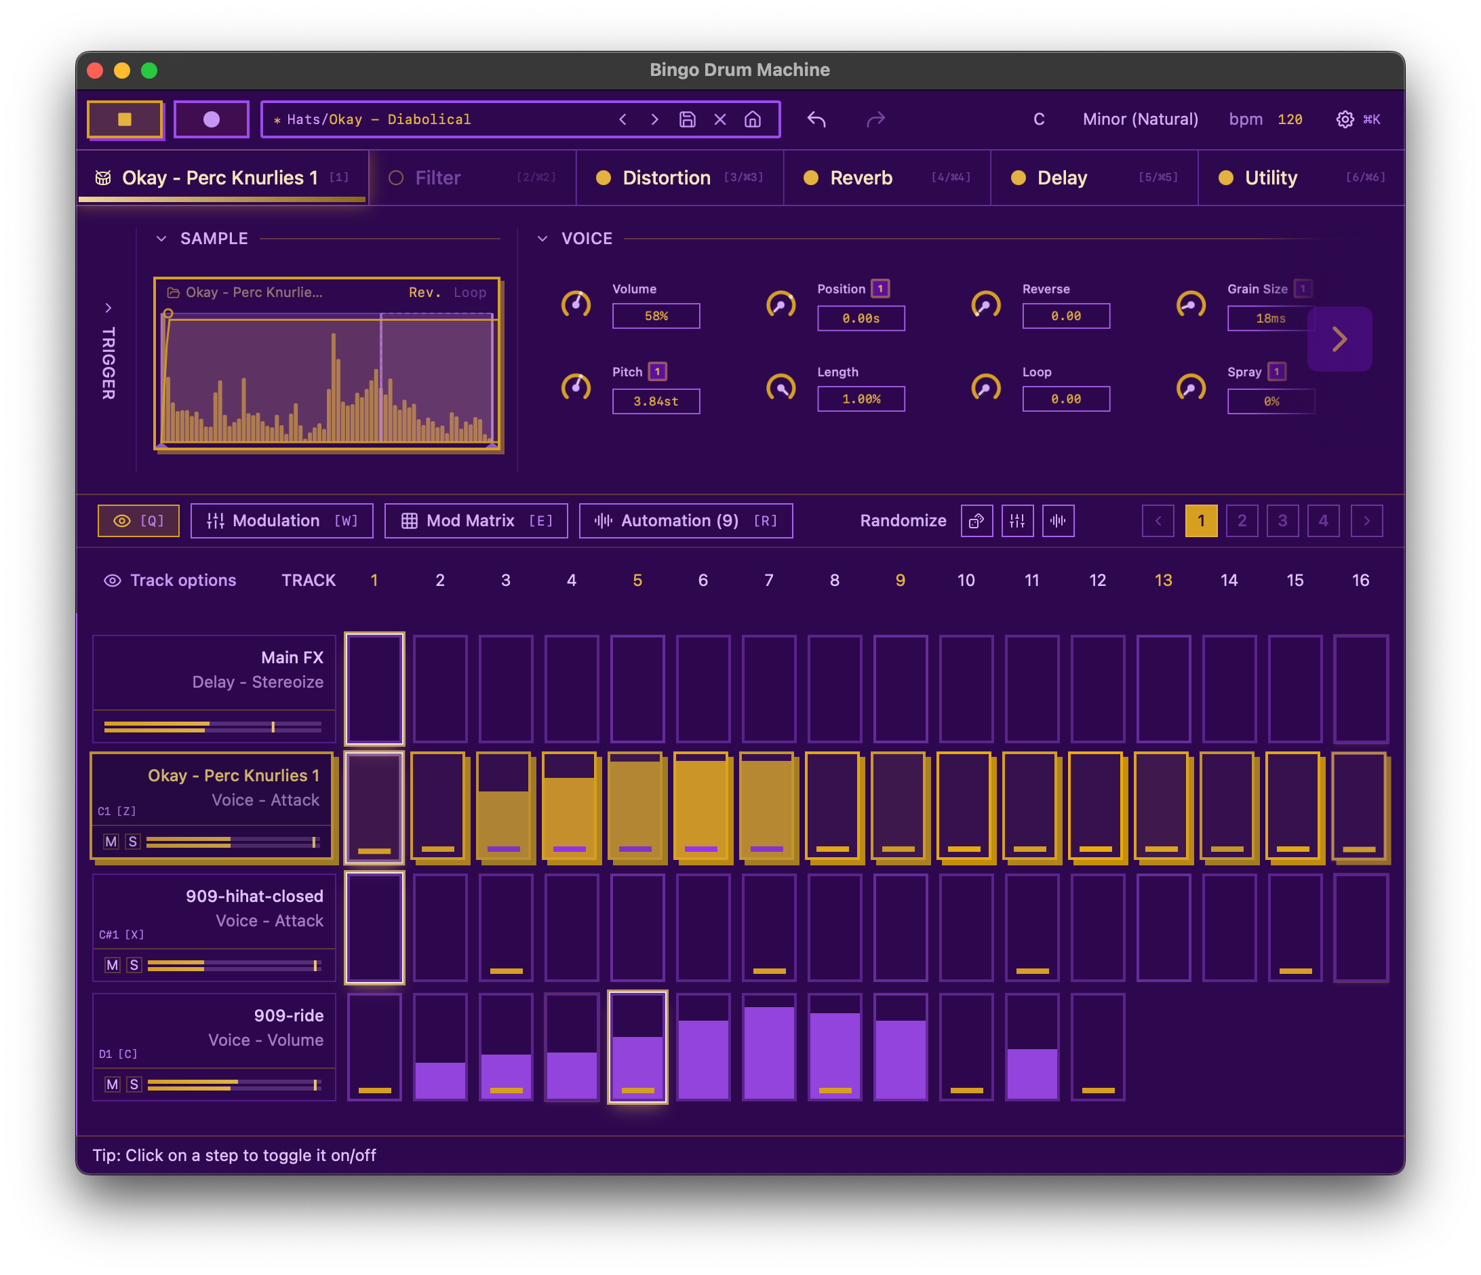The image size is (1481, 1275).
Task: Enable Loop on the sample playback
Action: click(x=470, y=292)
